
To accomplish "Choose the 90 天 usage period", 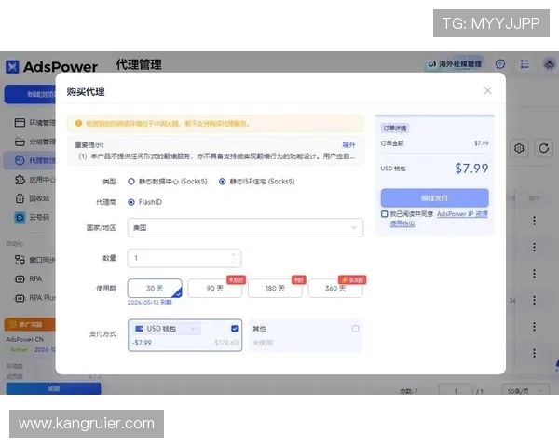I will tap(214, 288).
